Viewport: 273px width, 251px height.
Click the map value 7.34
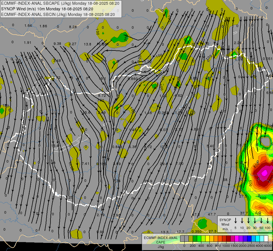[117, 181]
